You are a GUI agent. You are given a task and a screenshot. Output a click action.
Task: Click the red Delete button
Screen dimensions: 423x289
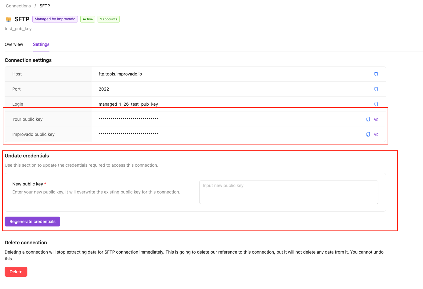[x=16, y=272]
